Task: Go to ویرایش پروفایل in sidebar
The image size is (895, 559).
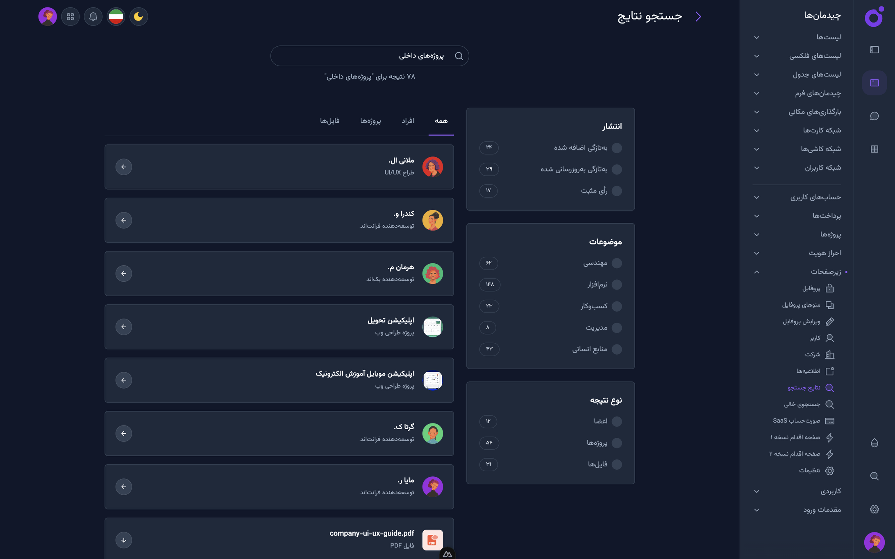Action: coord(801,321)
